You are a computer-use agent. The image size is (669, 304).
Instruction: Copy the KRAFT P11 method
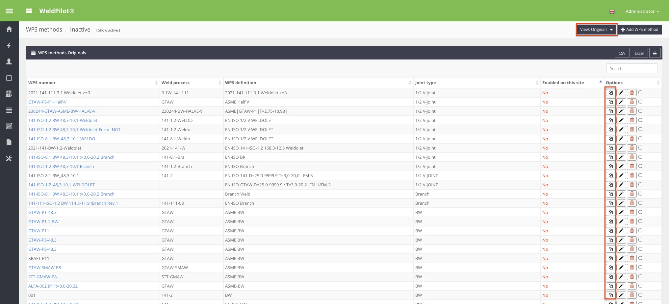coord(610,258)
